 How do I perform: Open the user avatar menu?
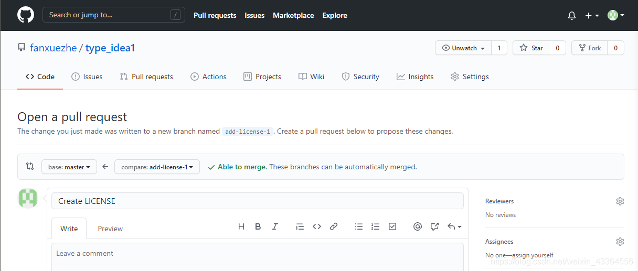(x=615, y=15)
